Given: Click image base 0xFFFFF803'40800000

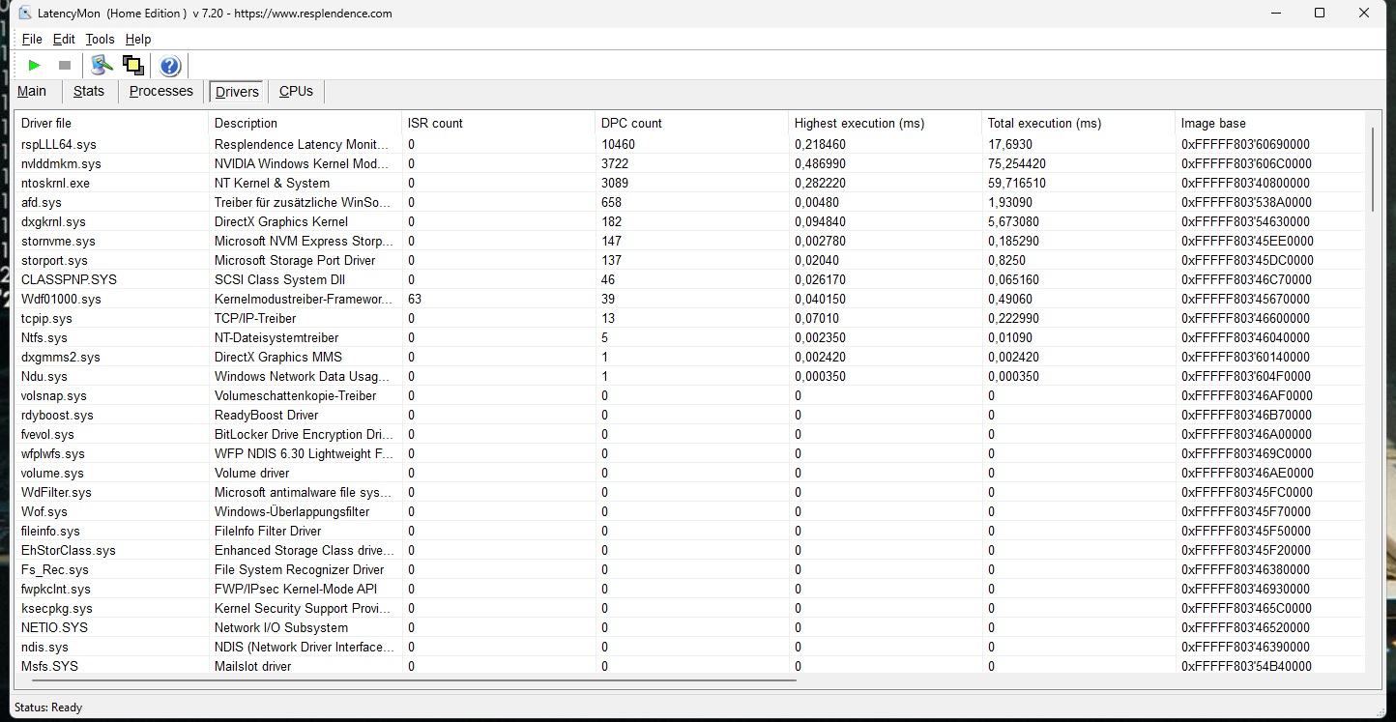Looking at the screenshot, I should (1245, 183).
